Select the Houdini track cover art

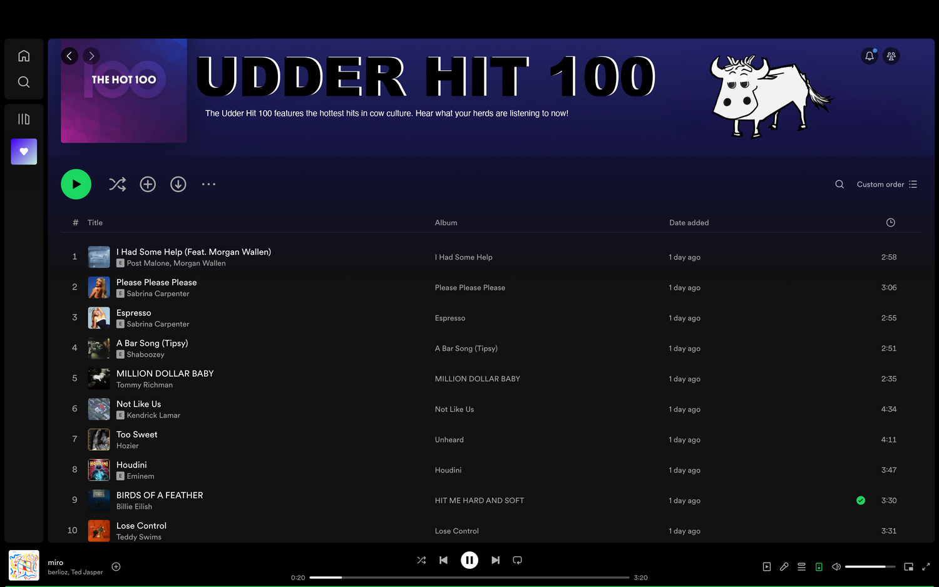pos(99,470)
